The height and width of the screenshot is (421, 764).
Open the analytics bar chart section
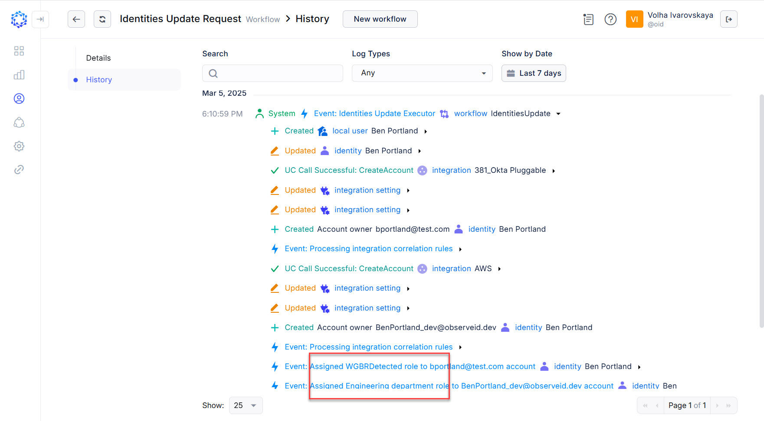pos(19,74)
